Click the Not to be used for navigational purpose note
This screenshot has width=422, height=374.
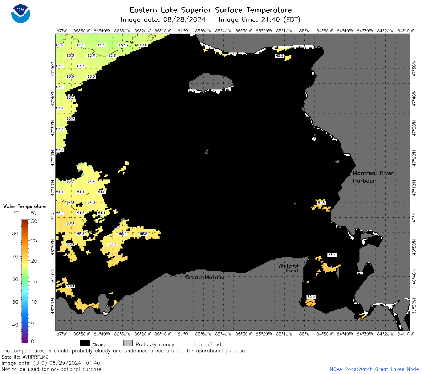coord(51,369)
